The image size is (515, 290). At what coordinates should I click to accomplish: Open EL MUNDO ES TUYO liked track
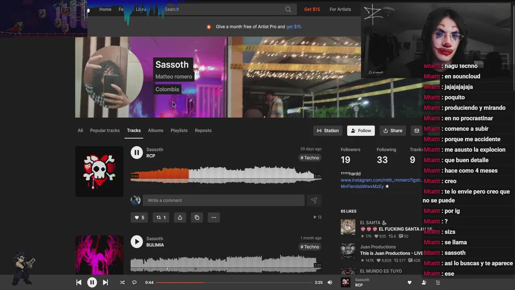pos(381,271)
